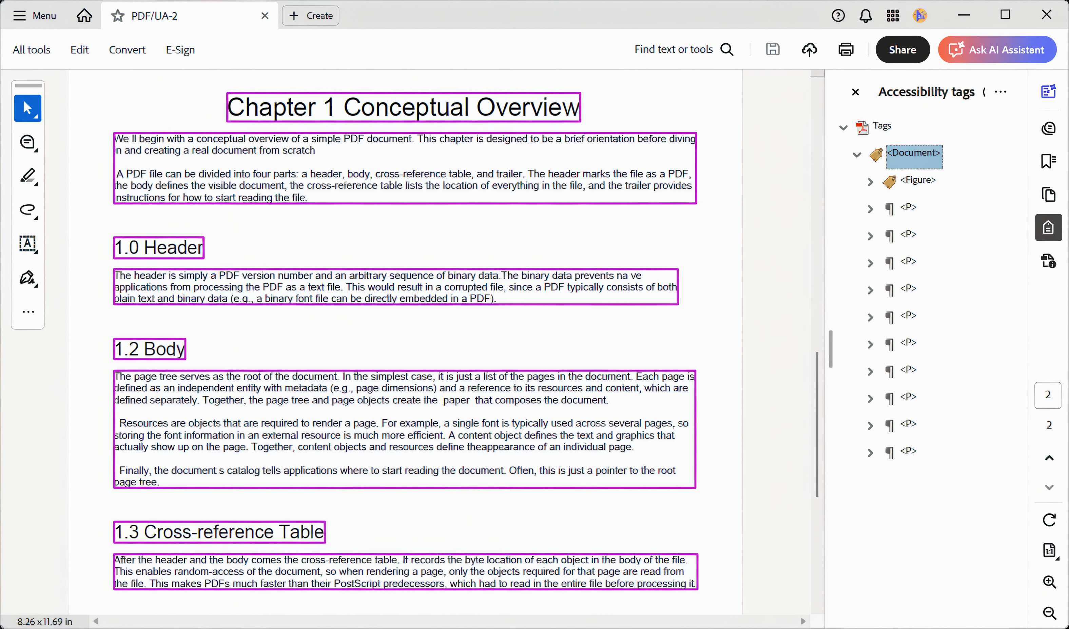Viewport: 1069px width, 629px height.
Task: Click Ask AI Assistant button
Action: [x=997, y=49]
